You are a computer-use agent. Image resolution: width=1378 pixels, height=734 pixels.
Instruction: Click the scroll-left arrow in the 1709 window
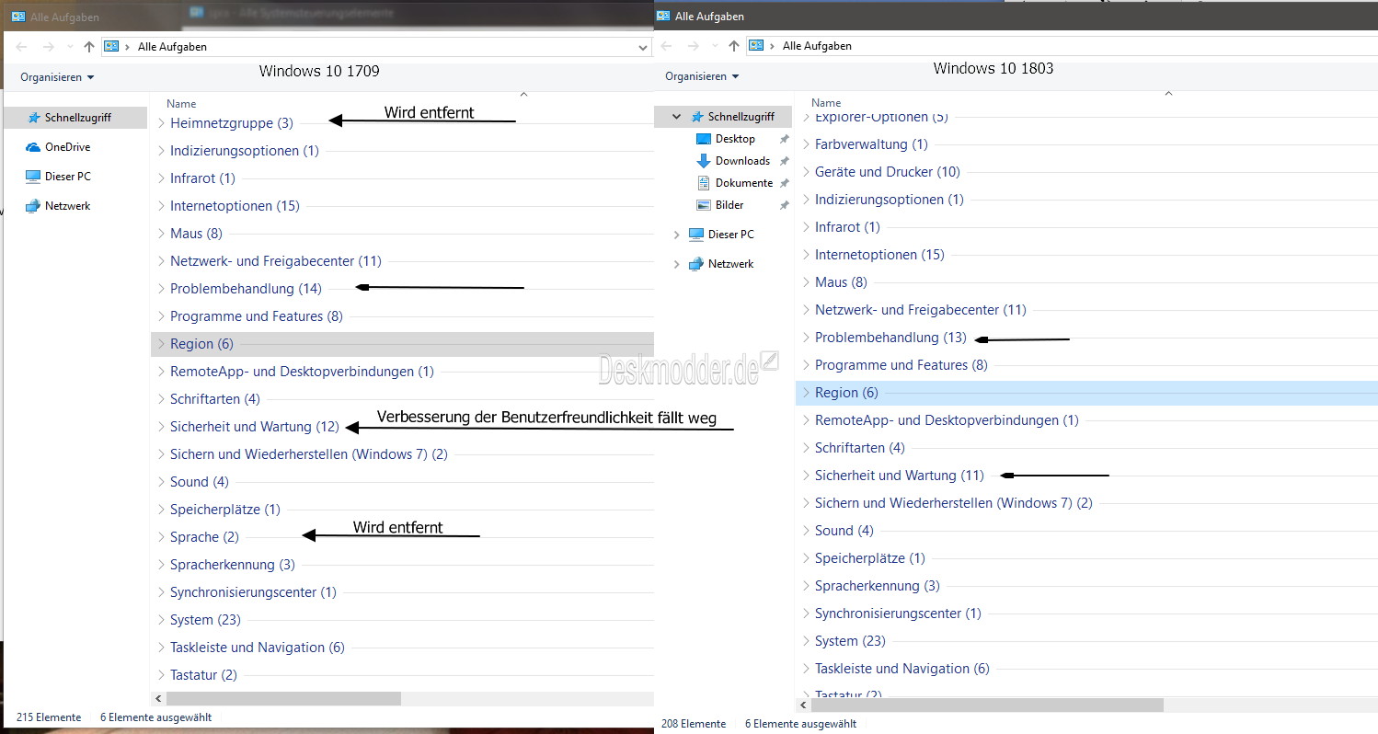158,699
